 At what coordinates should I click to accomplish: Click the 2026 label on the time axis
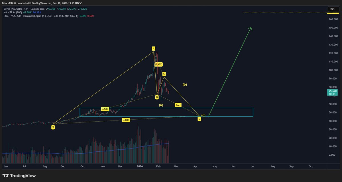(x=140, y=166)
